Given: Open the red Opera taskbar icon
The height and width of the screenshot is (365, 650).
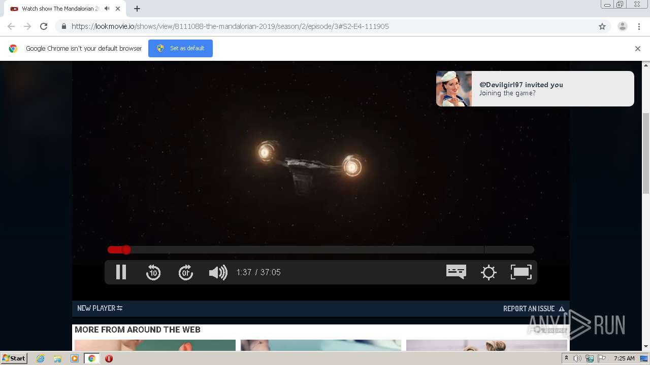Looking at the screenshot, I should coord(109,358).
